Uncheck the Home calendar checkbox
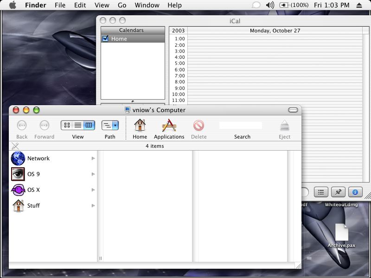371x278 pixels. point(105,39)
